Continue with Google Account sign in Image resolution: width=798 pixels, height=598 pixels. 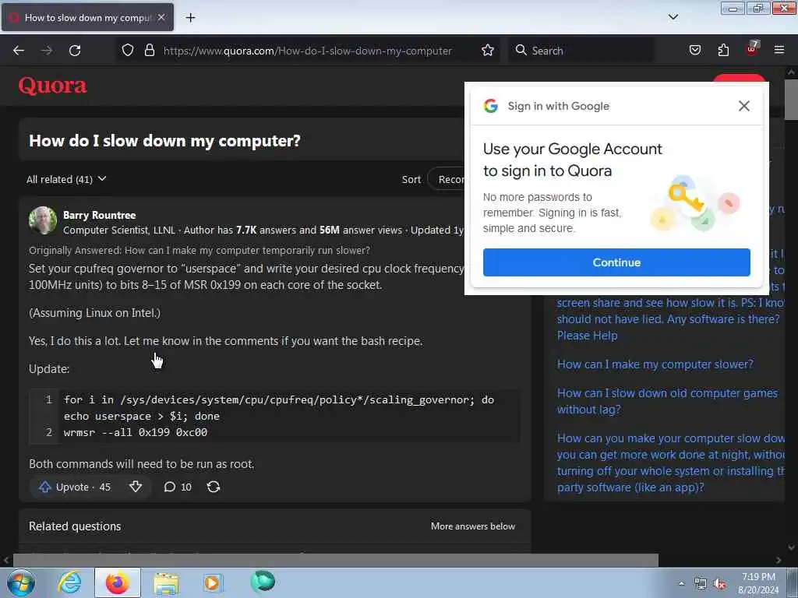point(616,262)
